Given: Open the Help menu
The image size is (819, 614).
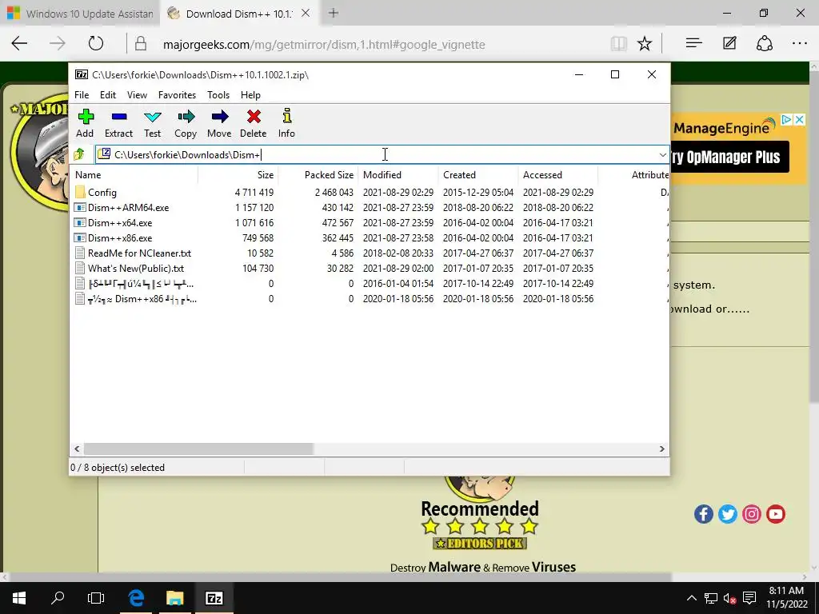Looking at the screenshot, I should [250, 94].
